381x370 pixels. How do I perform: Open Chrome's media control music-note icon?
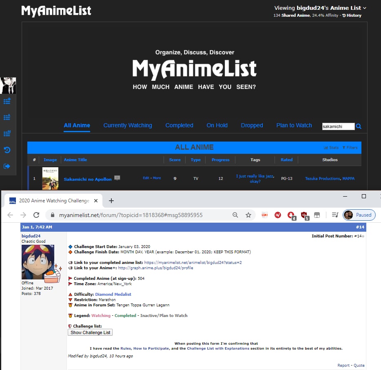click(x=335, y=215)
